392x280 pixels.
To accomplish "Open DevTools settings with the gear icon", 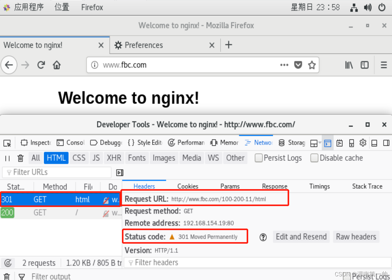I will click(363, 143).
